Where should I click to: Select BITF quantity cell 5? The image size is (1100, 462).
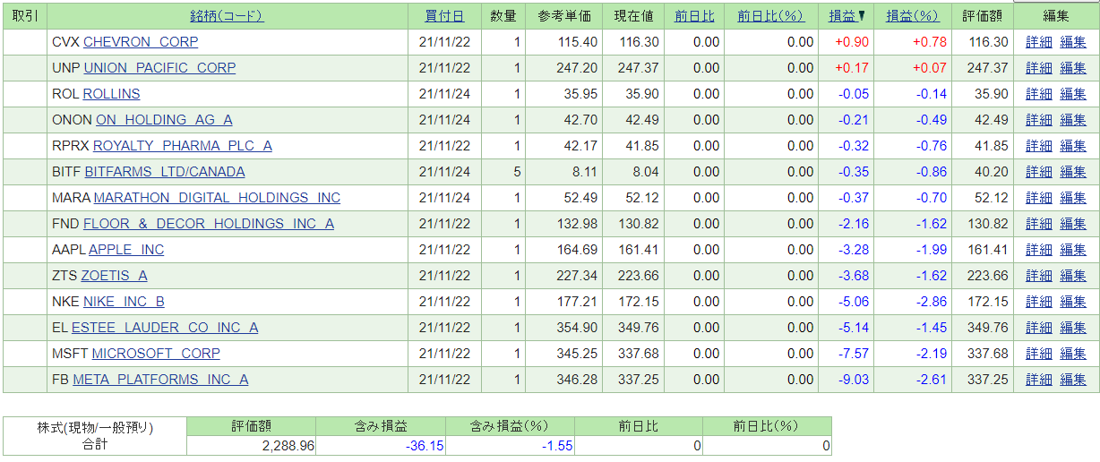click(503, 172)
